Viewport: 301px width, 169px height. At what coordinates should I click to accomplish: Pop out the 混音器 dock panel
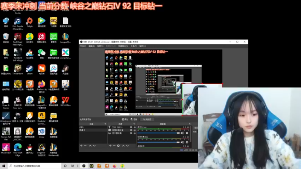[x=190, y=124]
